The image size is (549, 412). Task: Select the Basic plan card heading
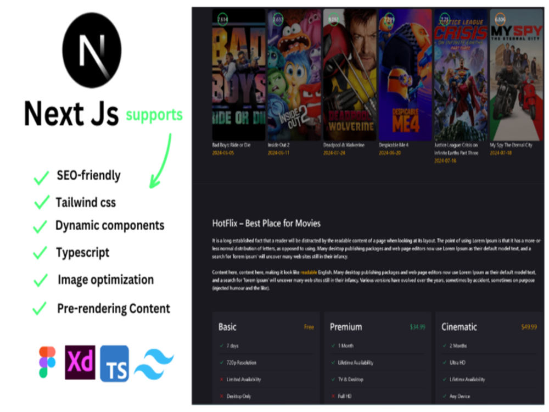tap(227, 327)
